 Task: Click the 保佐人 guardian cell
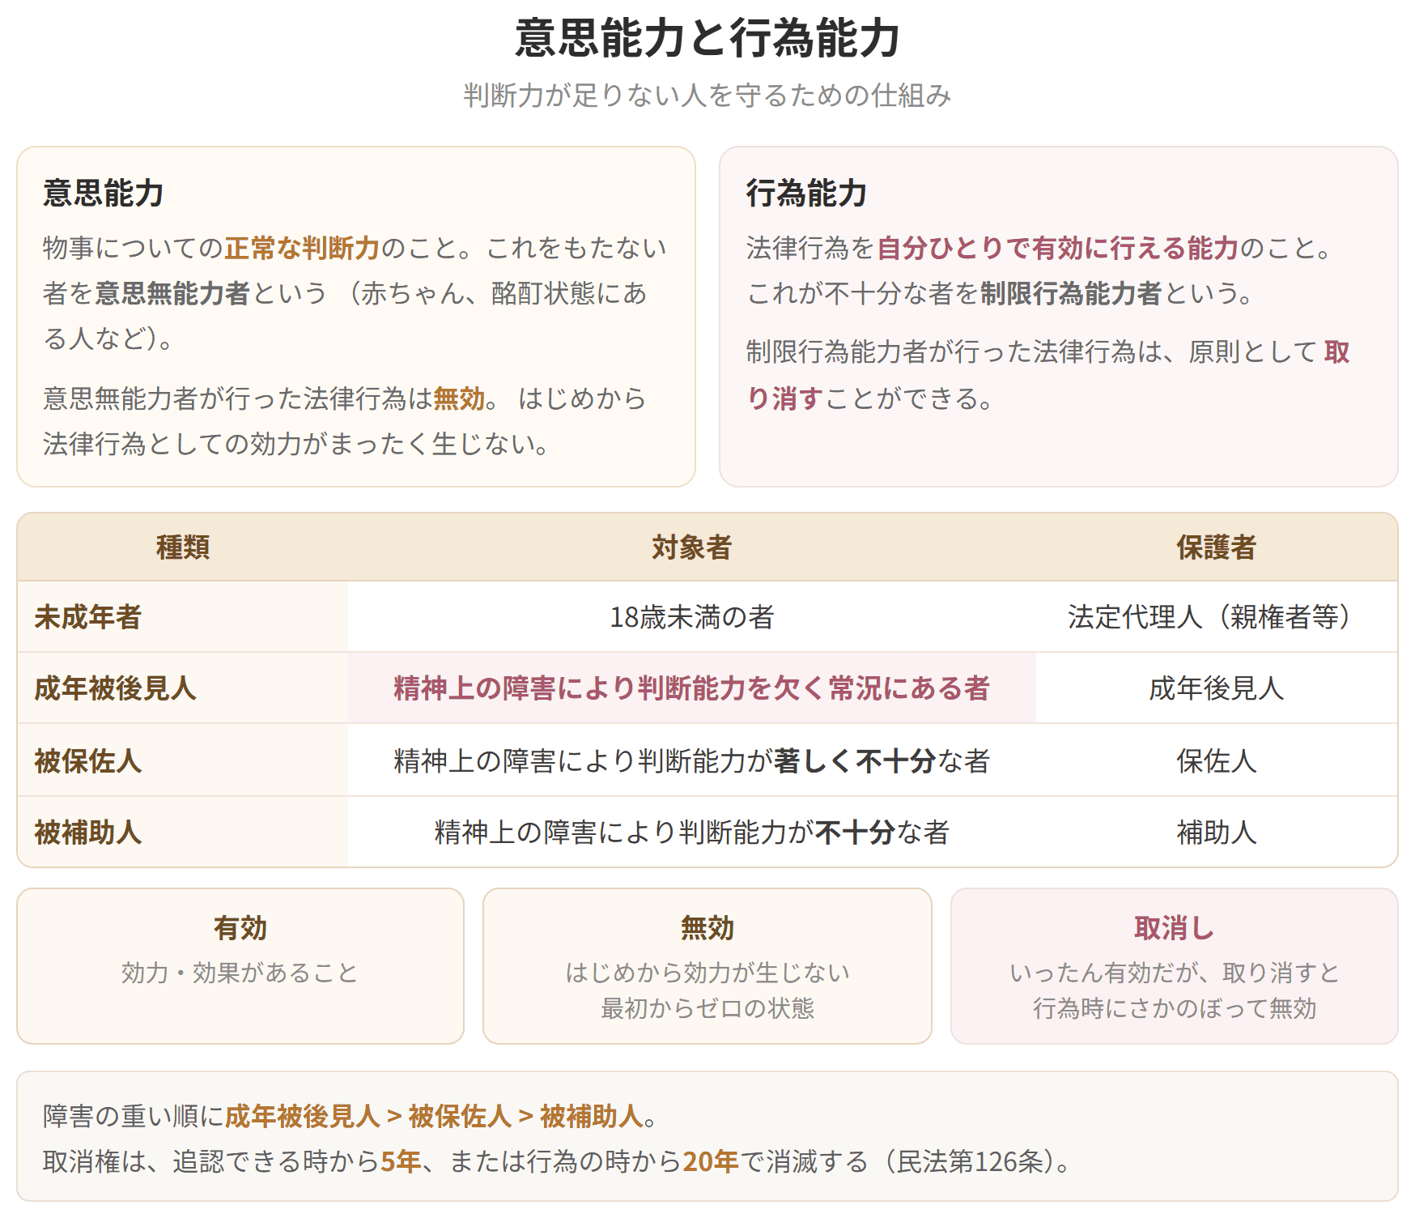coord(1216,761)
